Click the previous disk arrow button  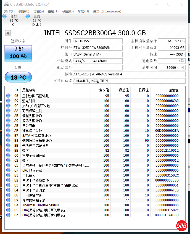(x=8, y=33)
